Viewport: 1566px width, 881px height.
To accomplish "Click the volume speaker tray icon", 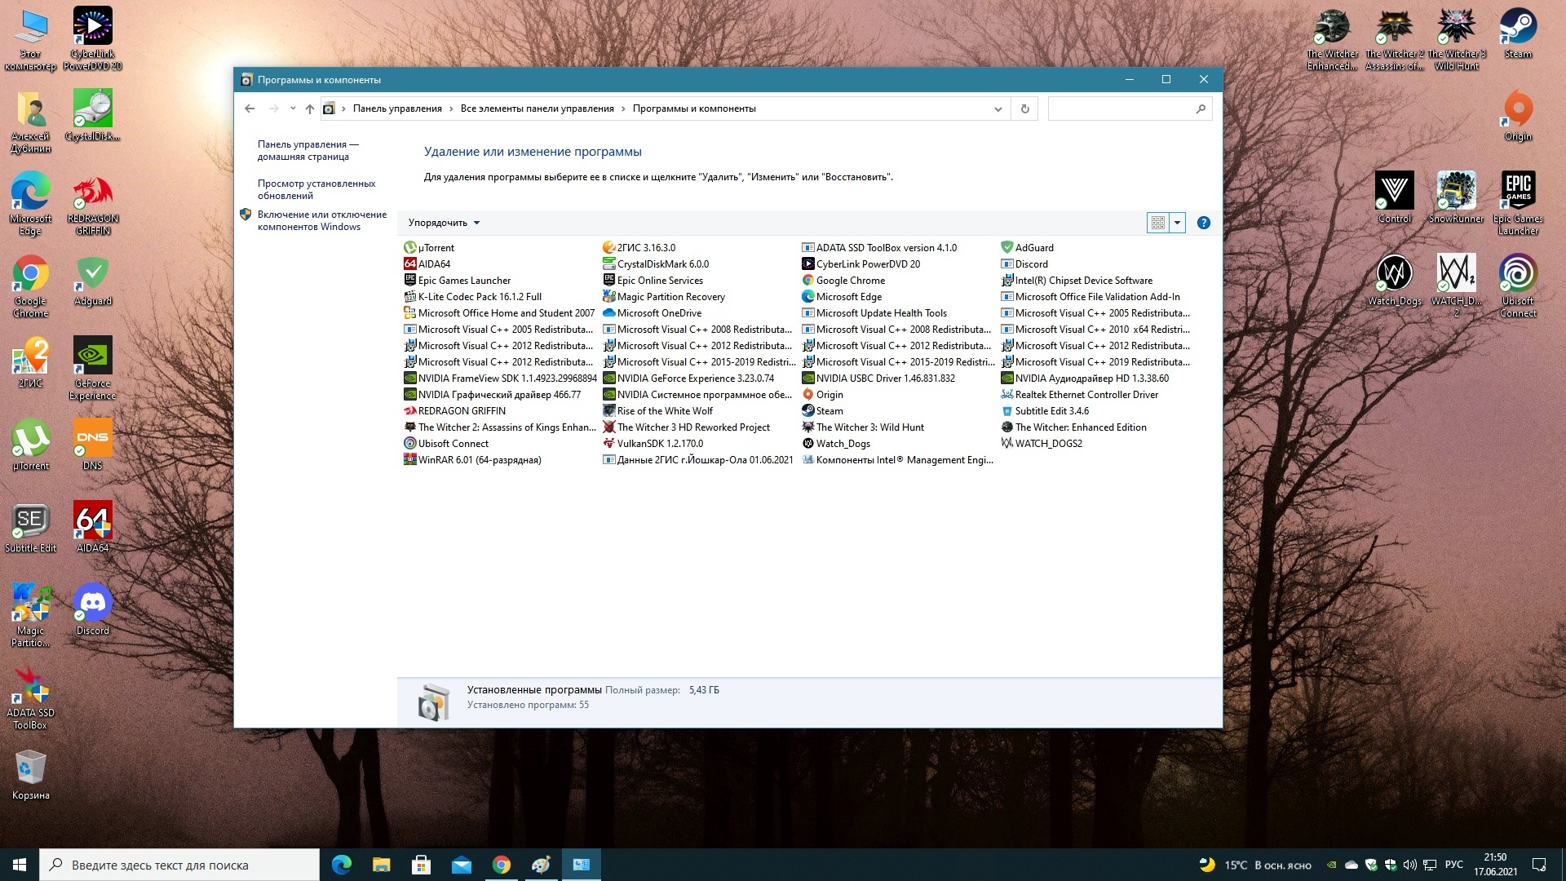I will [x=1410, y=865].
